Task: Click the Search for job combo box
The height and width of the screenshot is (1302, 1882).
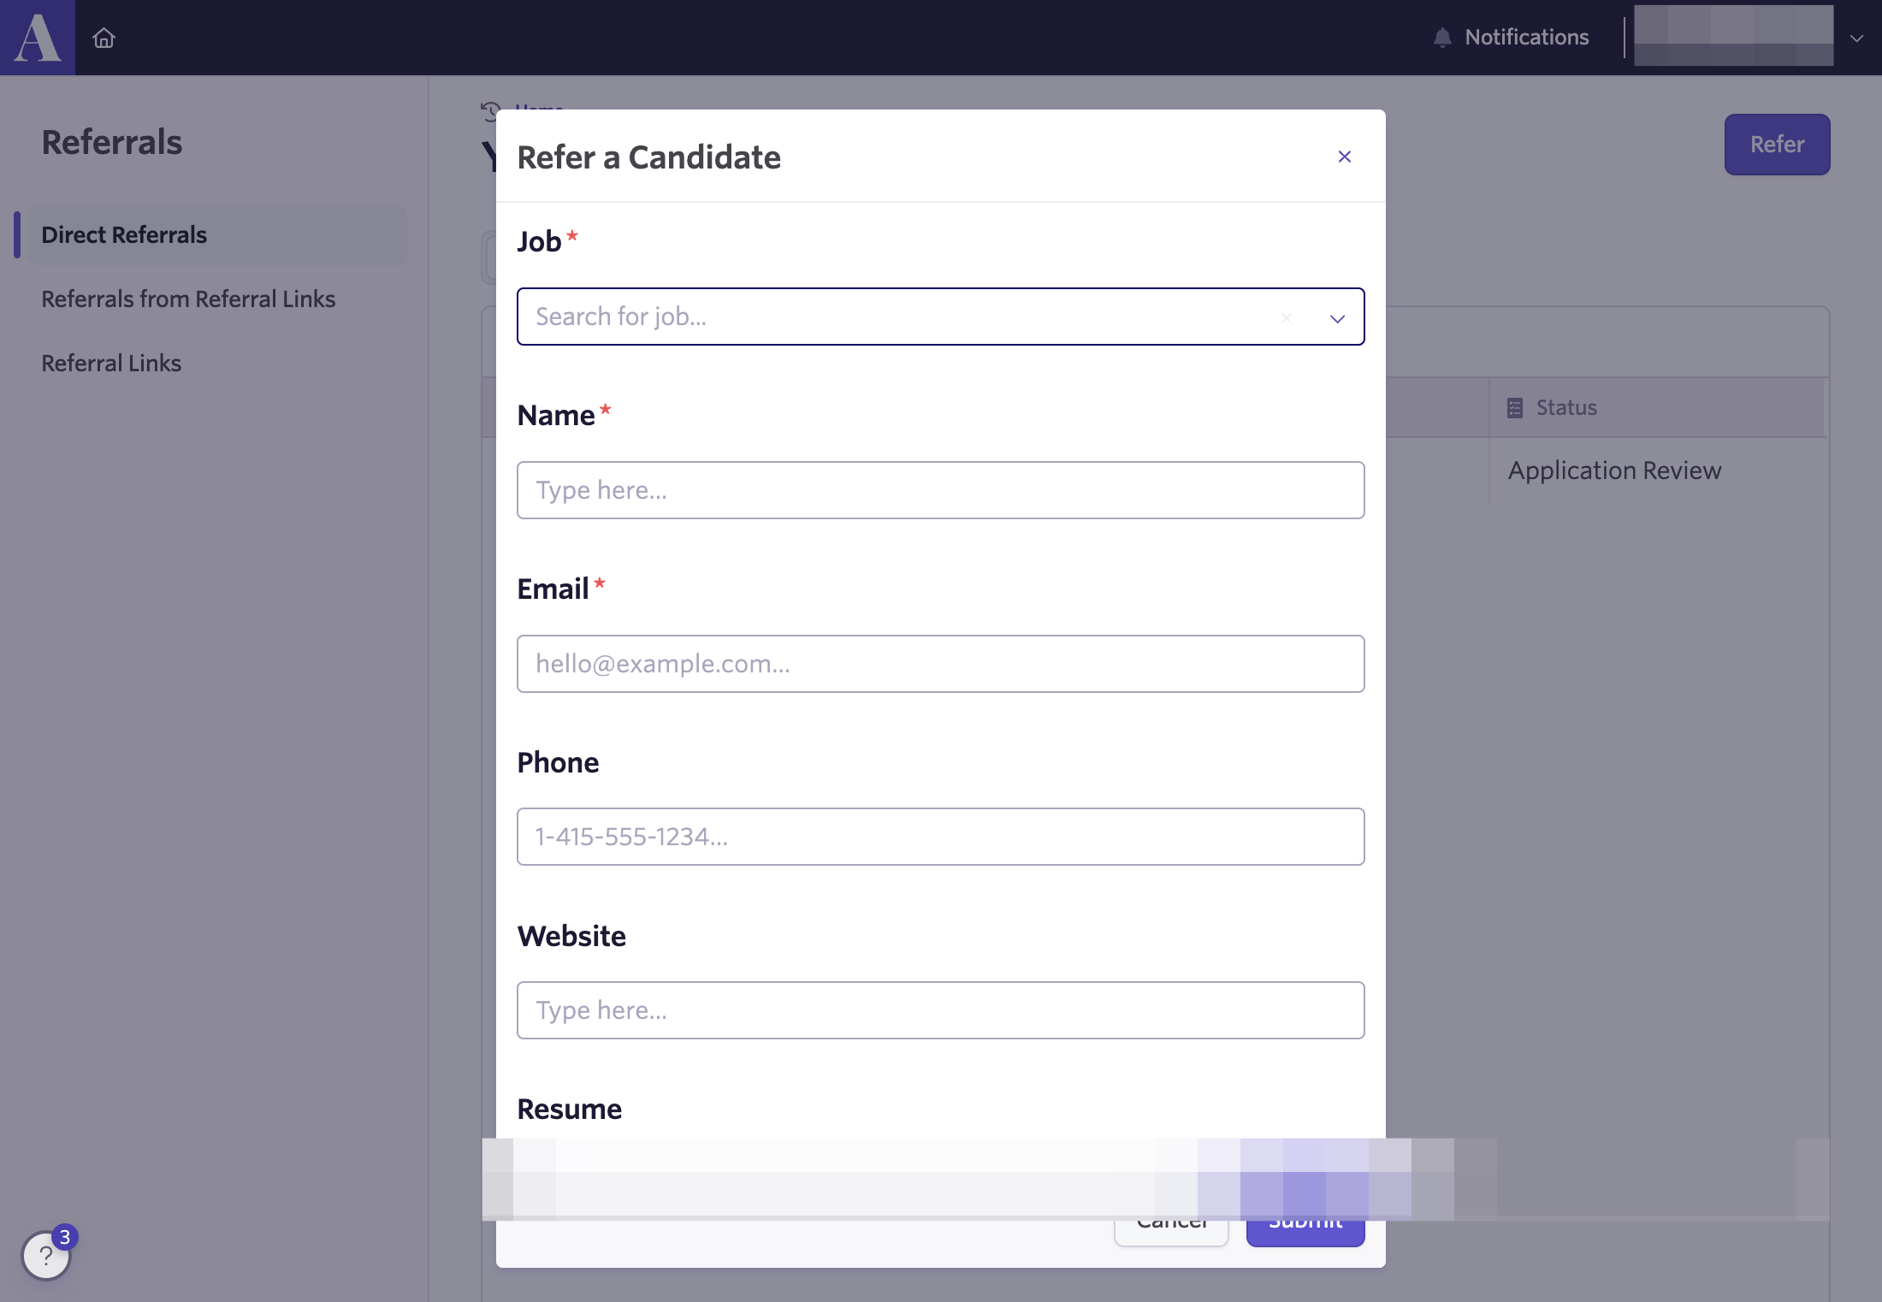Action: pyautogui.click(x=940, y=317)
